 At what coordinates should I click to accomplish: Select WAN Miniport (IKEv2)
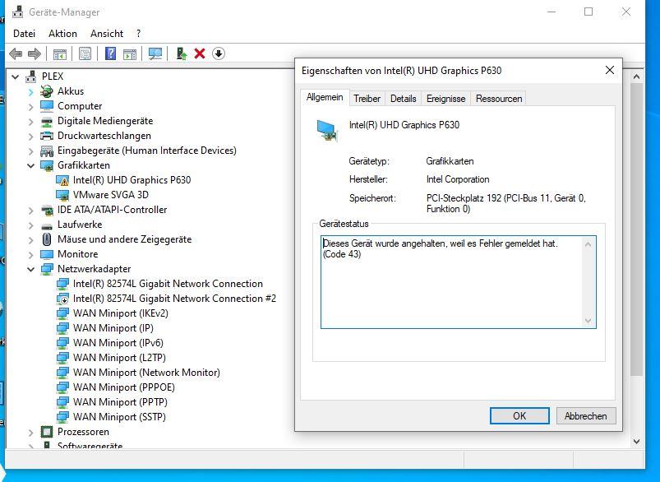[x=120, y=313]
